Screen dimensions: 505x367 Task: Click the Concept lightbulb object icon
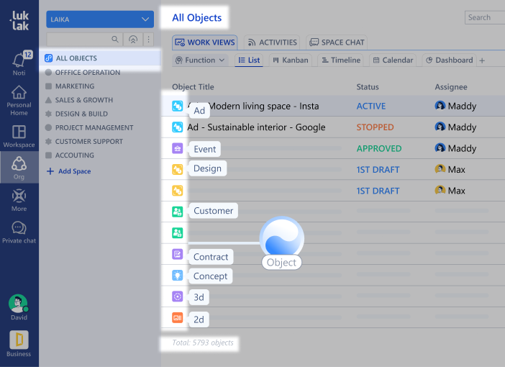178,275
